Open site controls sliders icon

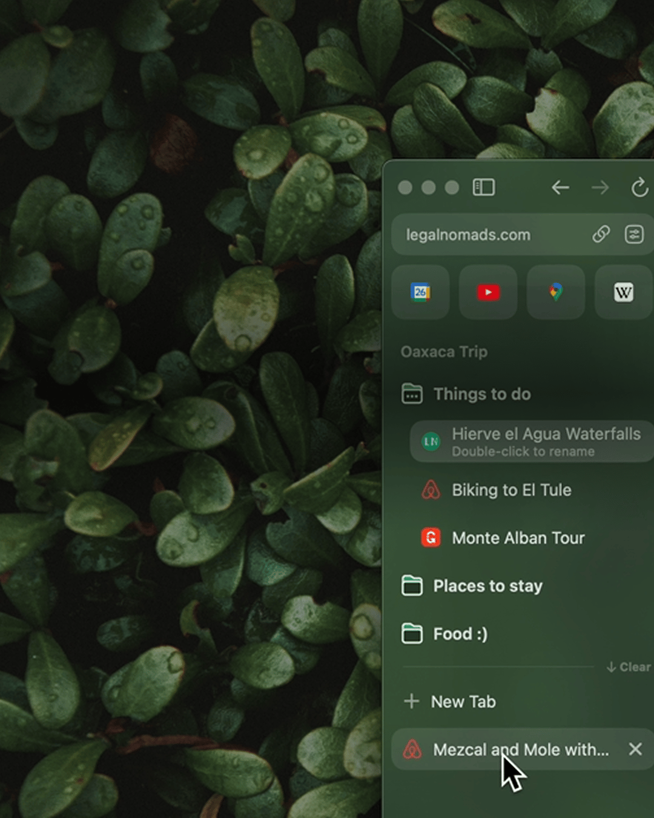(634, 234)
